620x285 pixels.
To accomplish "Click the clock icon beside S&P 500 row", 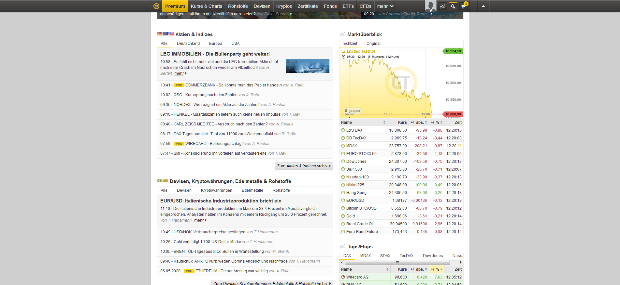I will coord(343,169).
